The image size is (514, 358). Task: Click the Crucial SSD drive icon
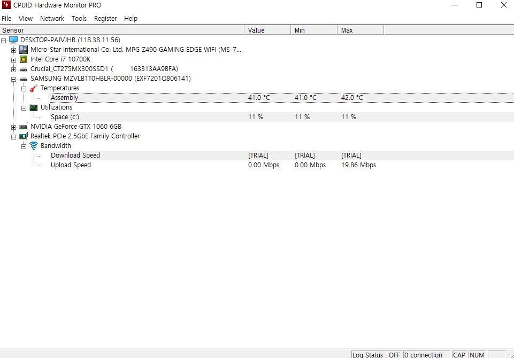click(x=24, y=69)
